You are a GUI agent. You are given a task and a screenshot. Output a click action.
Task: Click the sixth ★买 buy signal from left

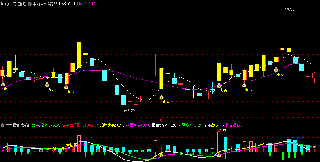[249, 90]
